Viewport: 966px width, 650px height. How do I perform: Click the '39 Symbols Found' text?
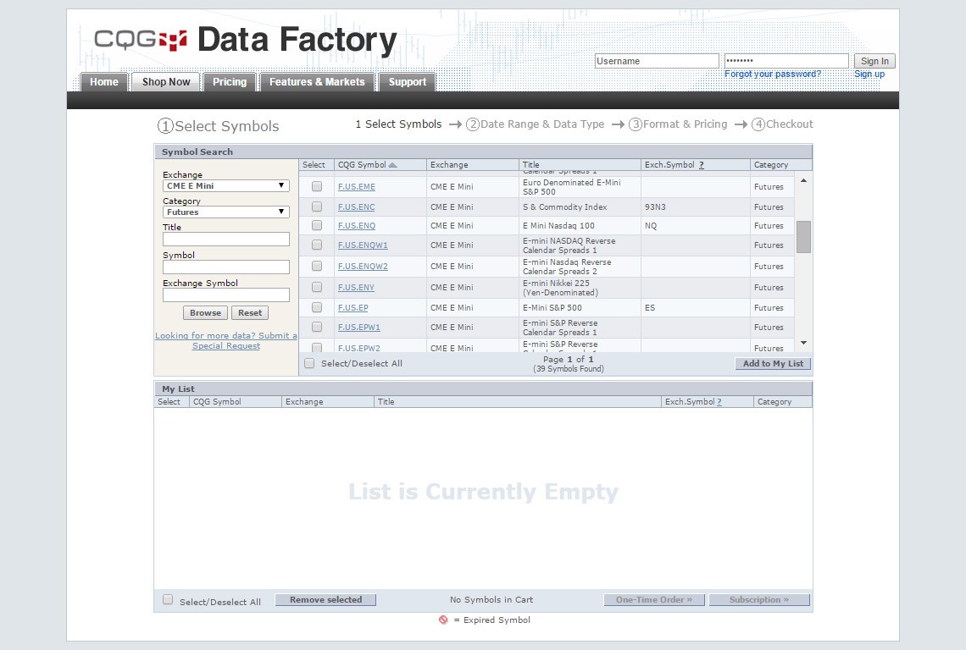(568, 369)
